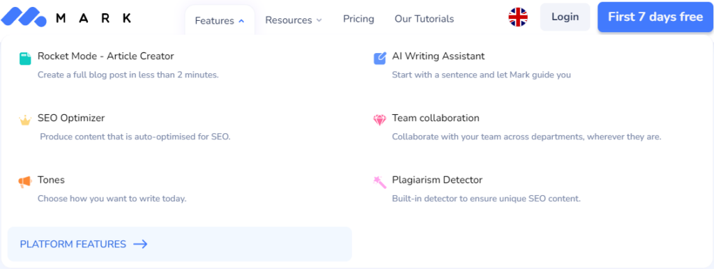714x269 pixels.
Task: Click the AI Writing Assistant pencil icon
Action: click(x=380, y=59)
